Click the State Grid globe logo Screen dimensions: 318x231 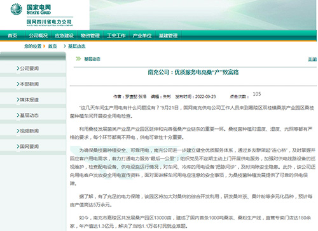click(x=16, y=10)
